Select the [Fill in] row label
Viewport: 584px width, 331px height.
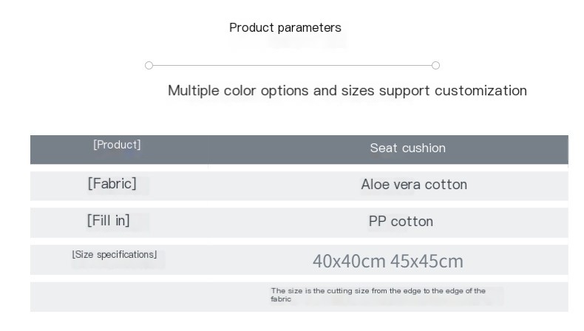109,220
